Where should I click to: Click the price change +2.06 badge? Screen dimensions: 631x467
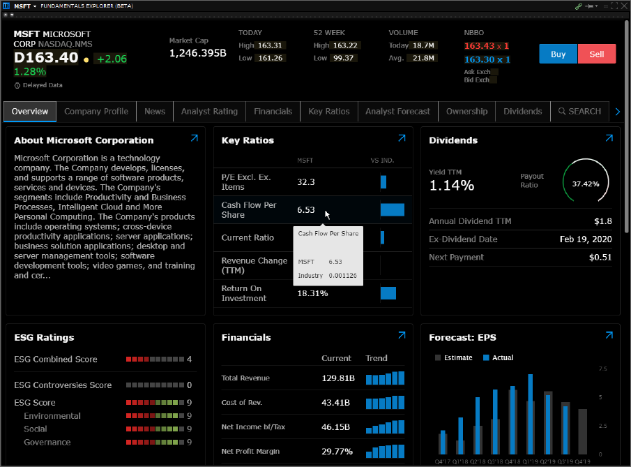[112, 59]
